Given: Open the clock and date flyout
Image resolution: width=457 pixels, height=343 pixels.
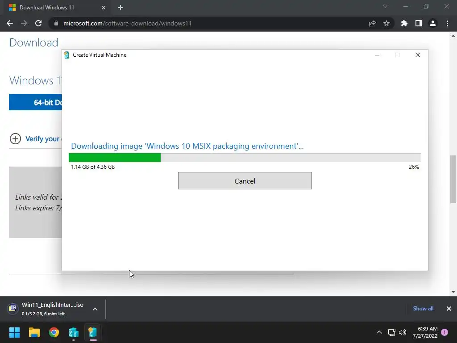Looking at the screenshot, I should (x=425, y=332).
